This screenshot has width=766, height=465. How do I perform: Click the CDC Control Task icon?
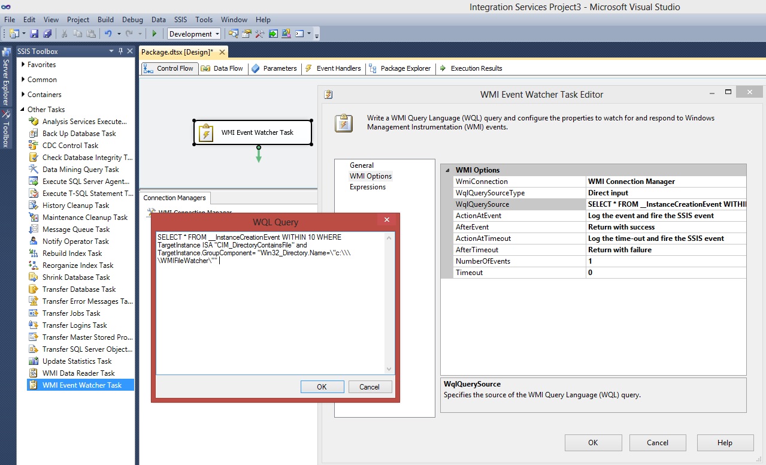point(34,146)
